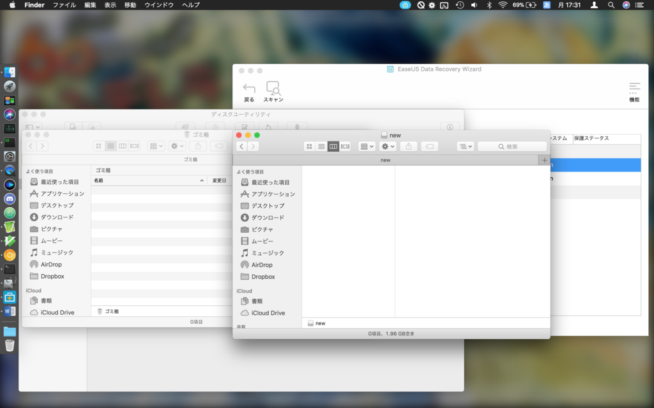The width and height of the screenshot is (654, 408).
Task: Click the volume icon in menu bar
Action: 475,5
